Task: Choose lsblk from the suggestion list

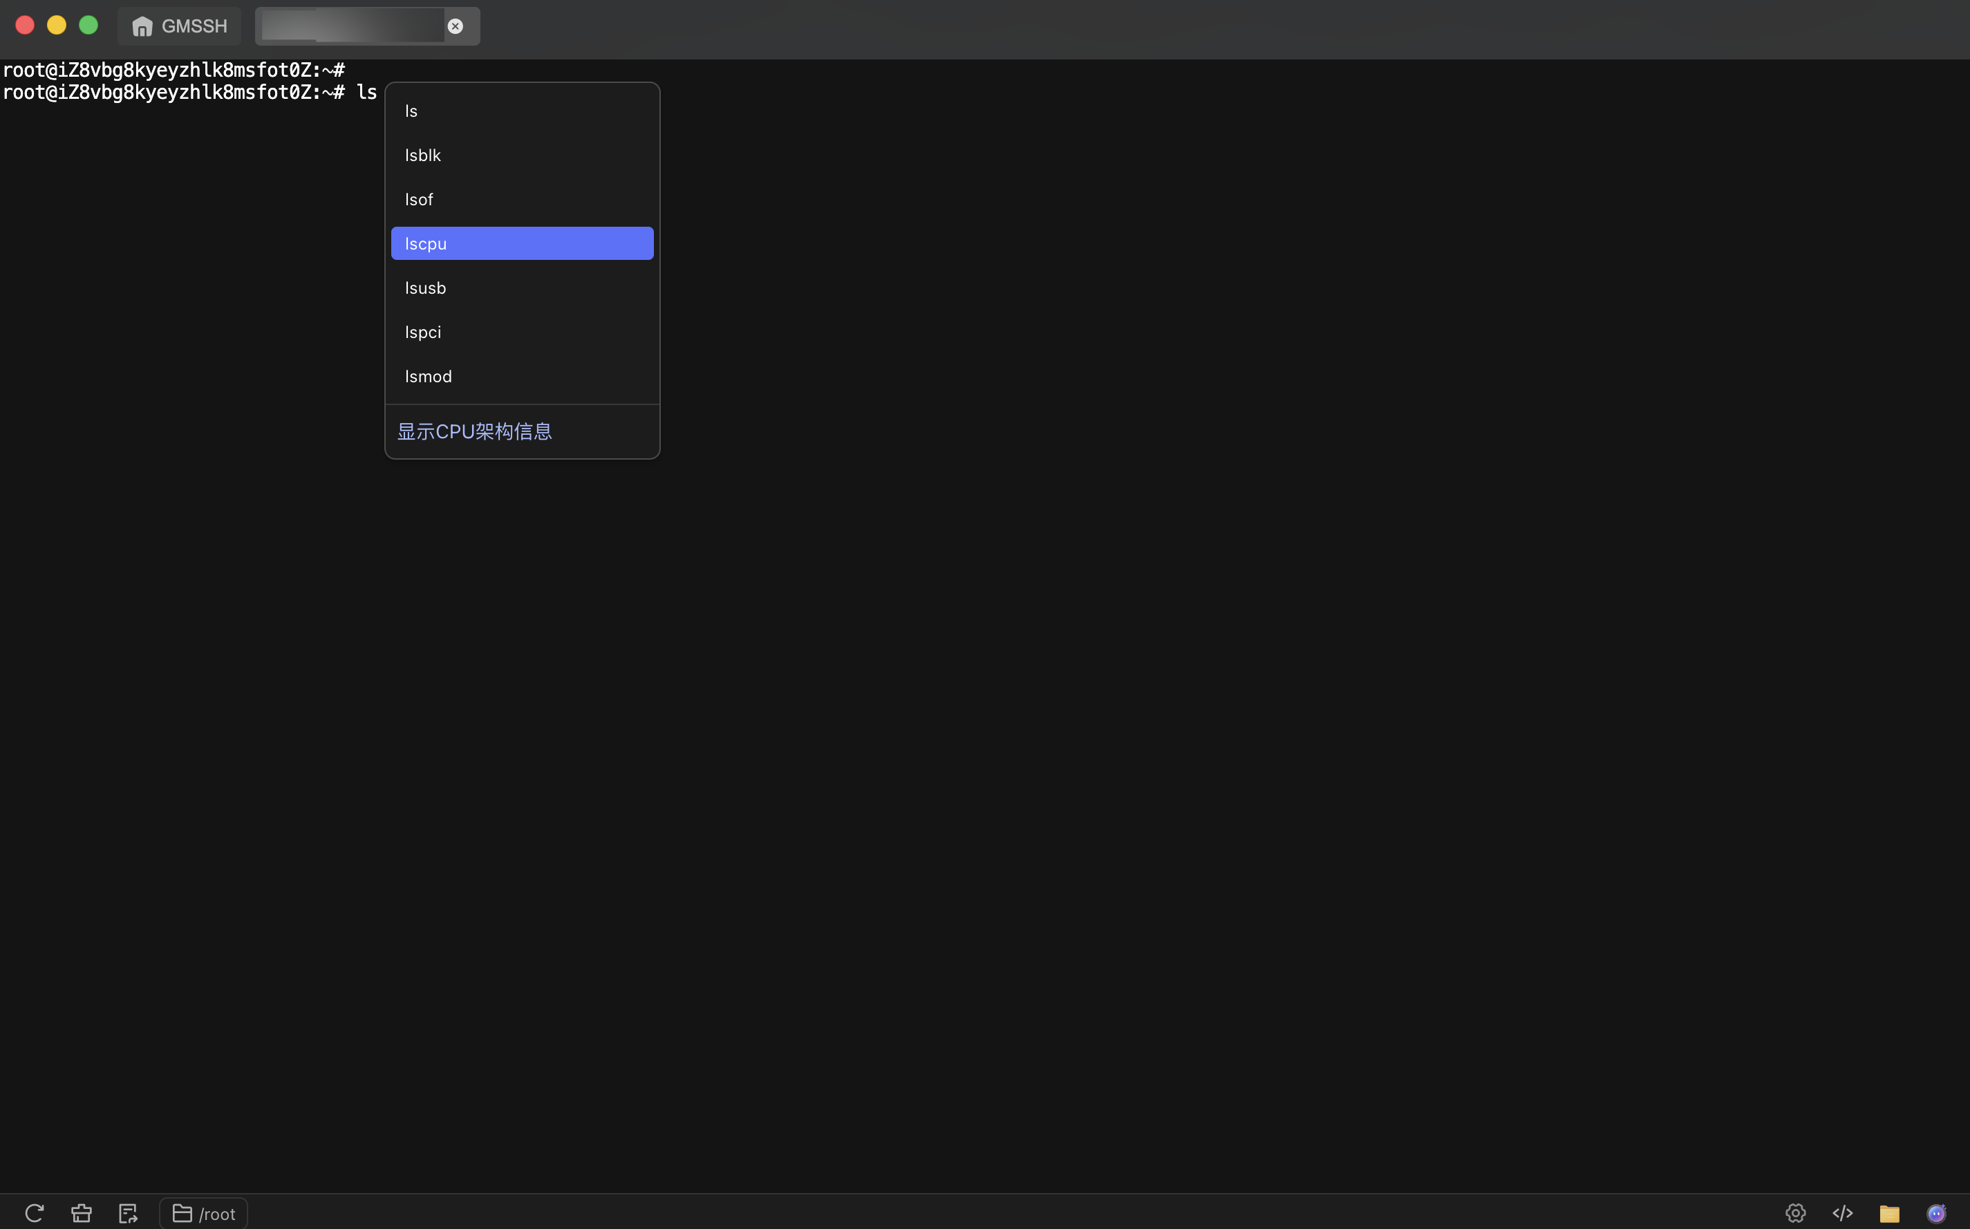Action: point(522,154)
